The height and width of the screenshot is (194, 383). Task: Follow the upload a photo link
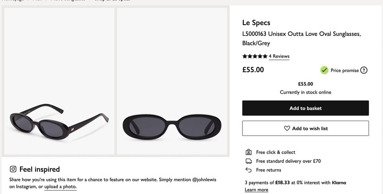pos(60,186)
